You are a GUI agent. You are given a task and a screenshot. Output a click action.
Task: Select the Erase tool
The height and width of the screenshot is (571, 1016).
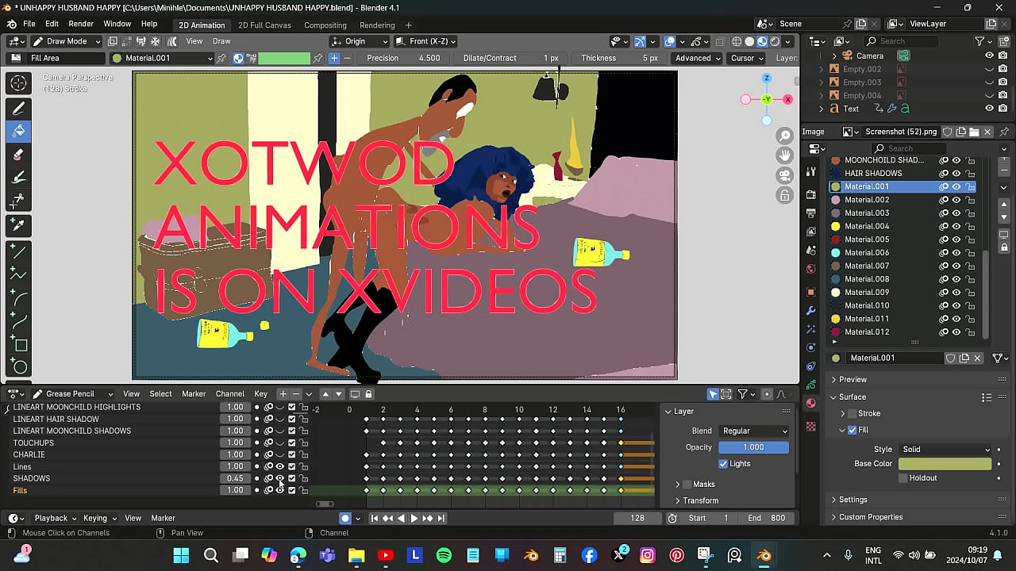19,155
